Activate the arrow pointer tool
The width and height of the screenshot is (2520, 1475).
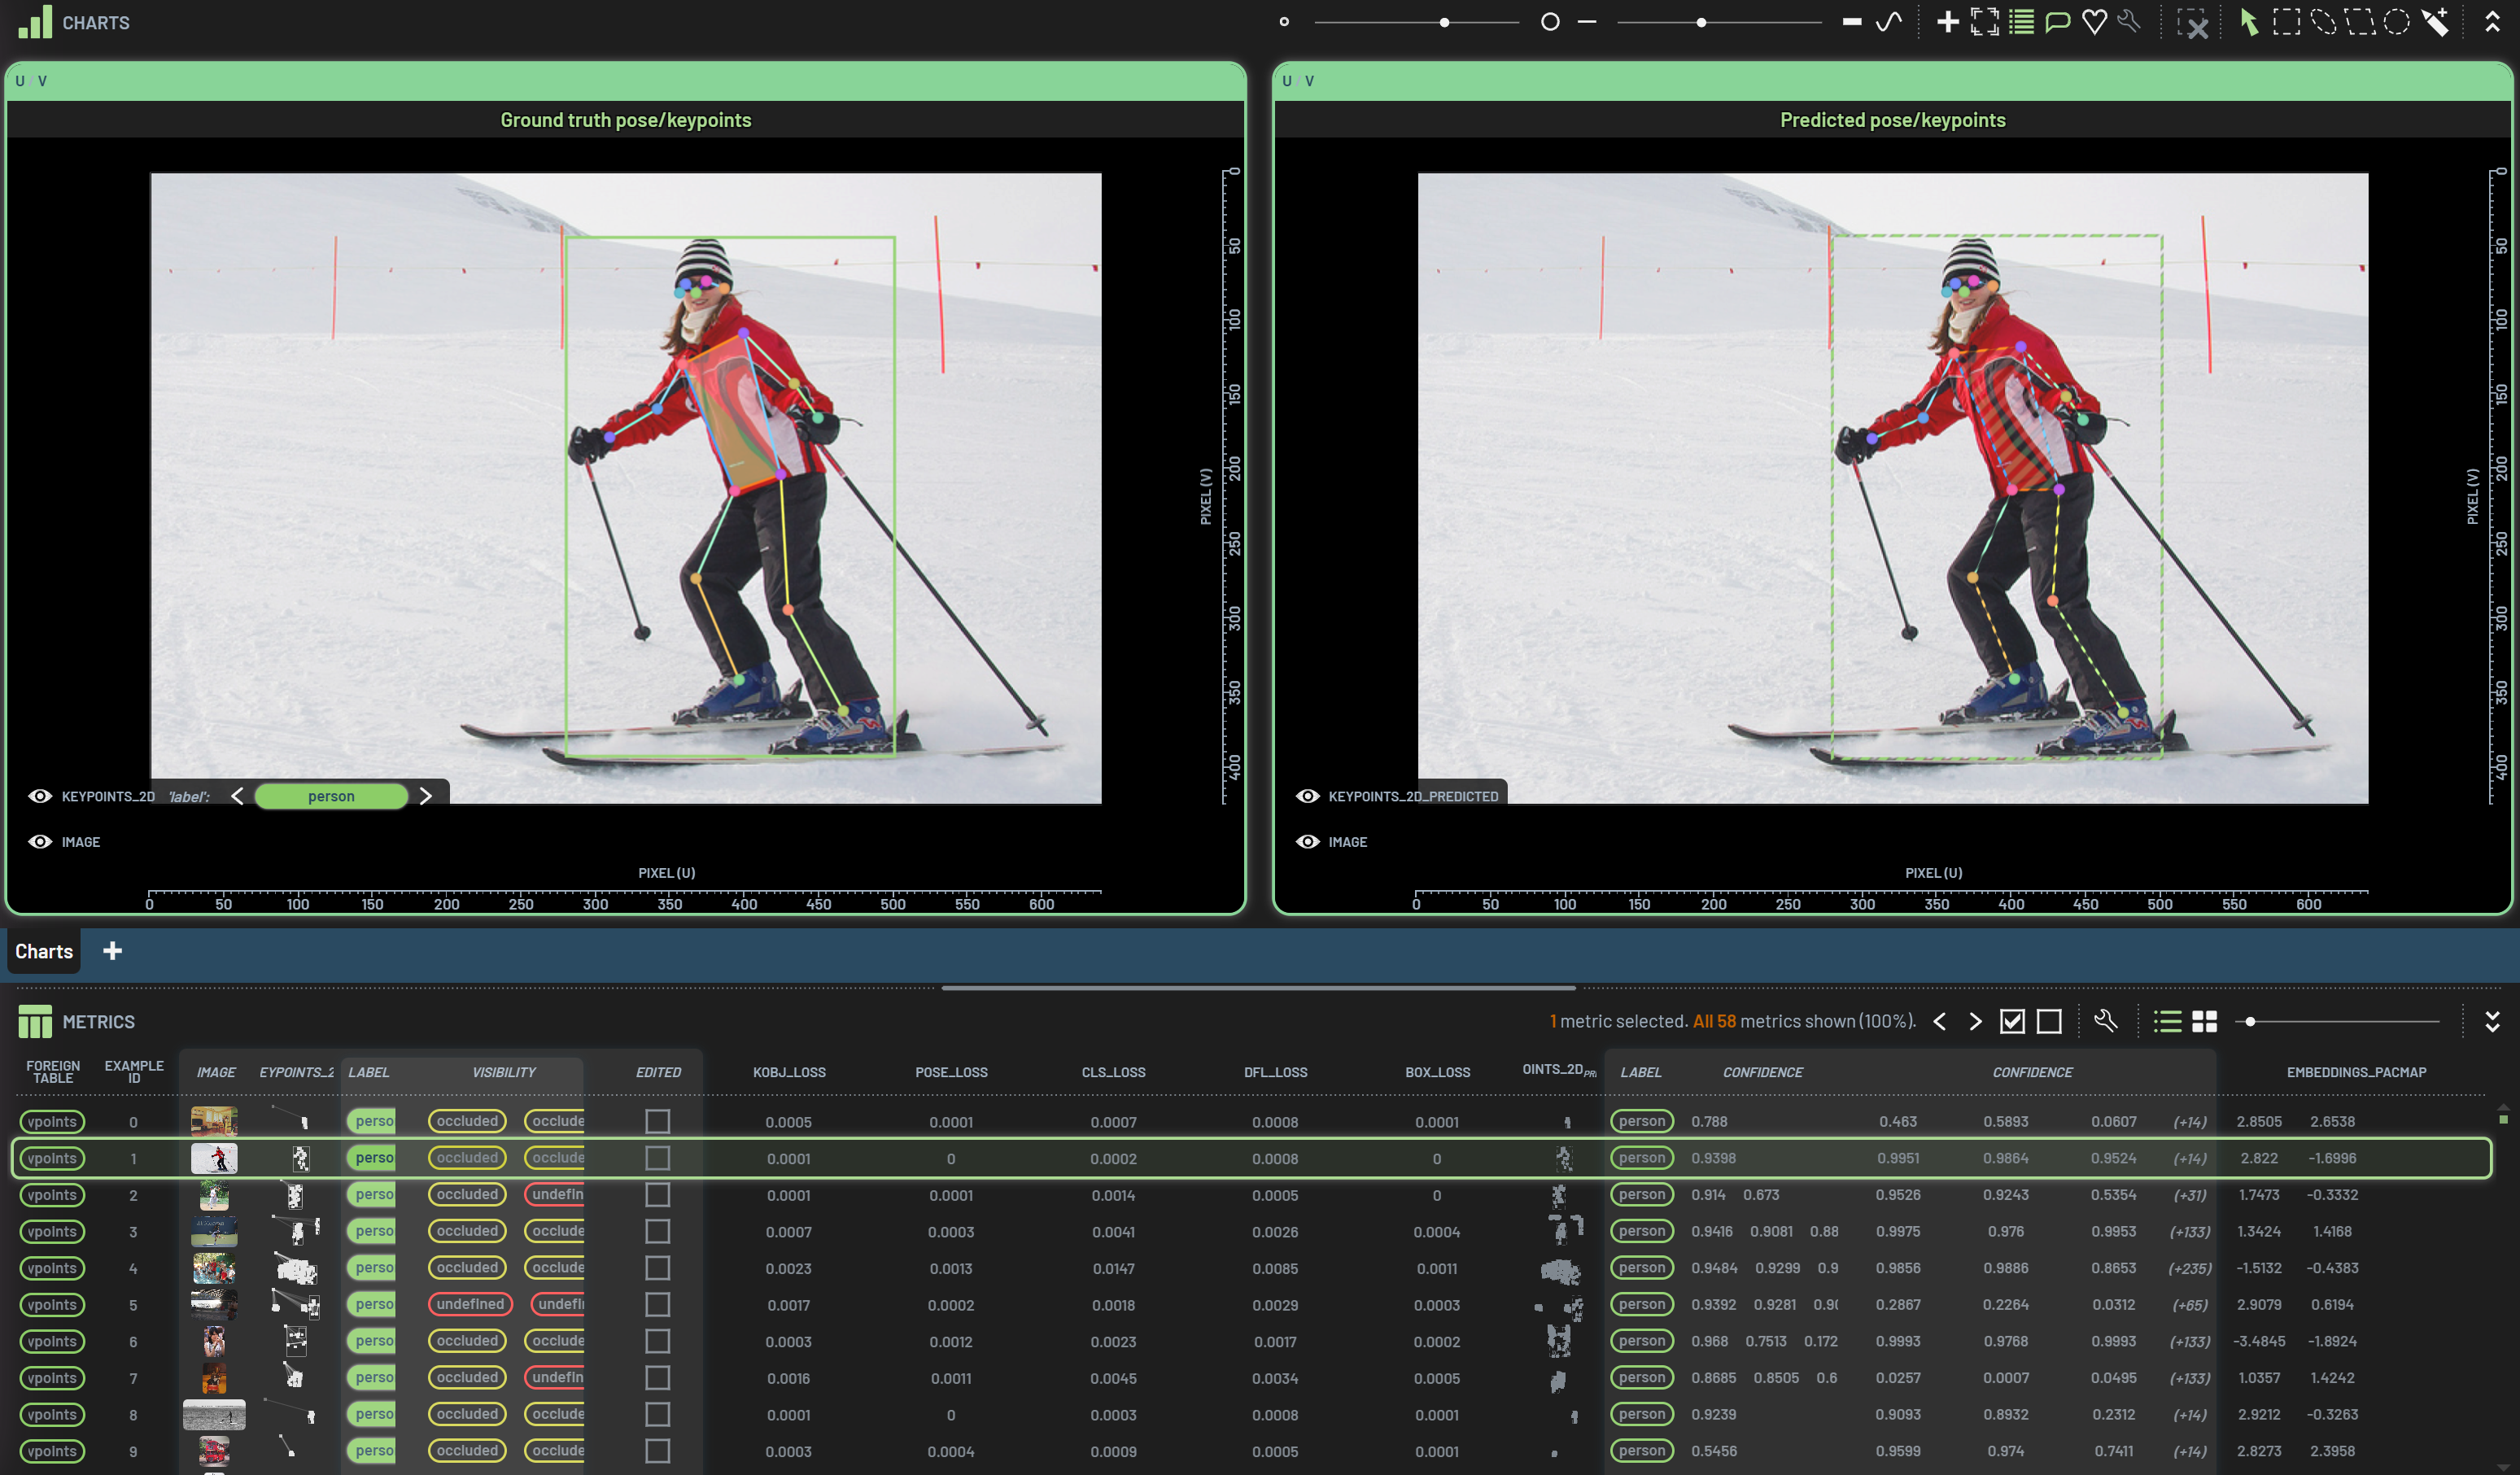(x=2249, y=22)
